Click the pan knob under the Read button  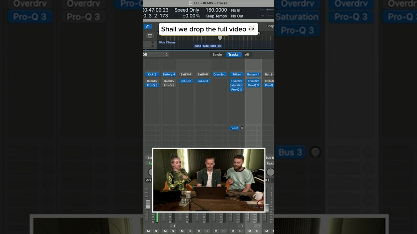click(270, 172)
